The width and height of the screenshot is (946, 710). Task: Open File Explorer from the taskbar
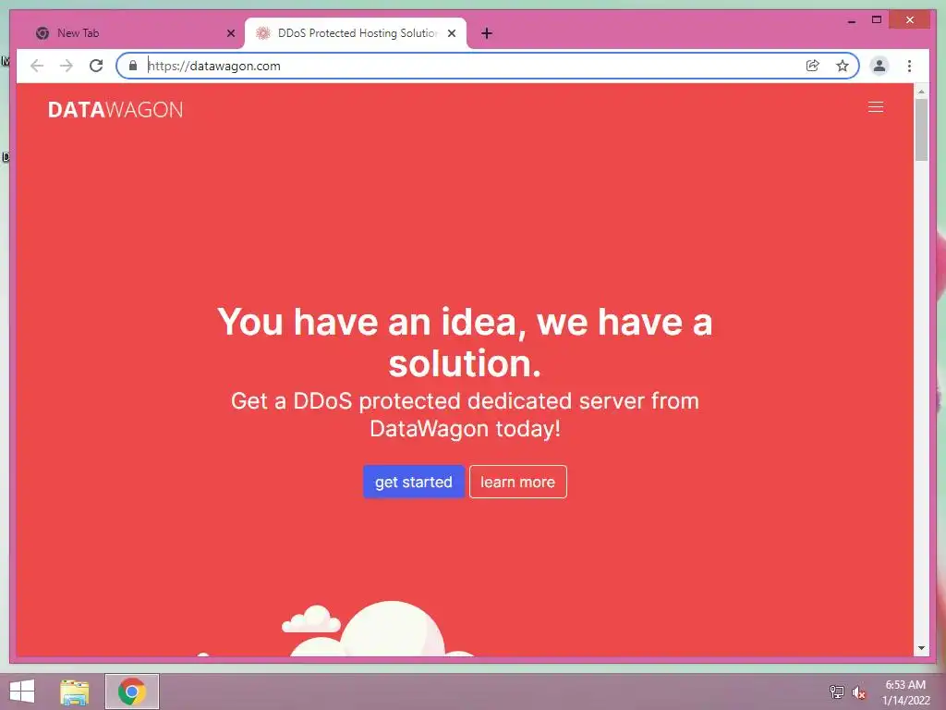pos(75,692)
